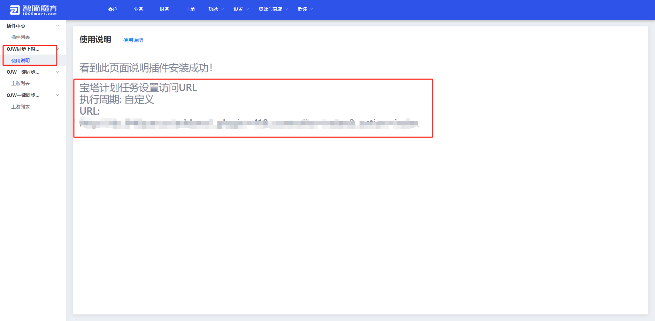Select the second 上游列表 sidebar item
Screen dimensions: 655x321
pyautogui.click(x=20, y=107)
